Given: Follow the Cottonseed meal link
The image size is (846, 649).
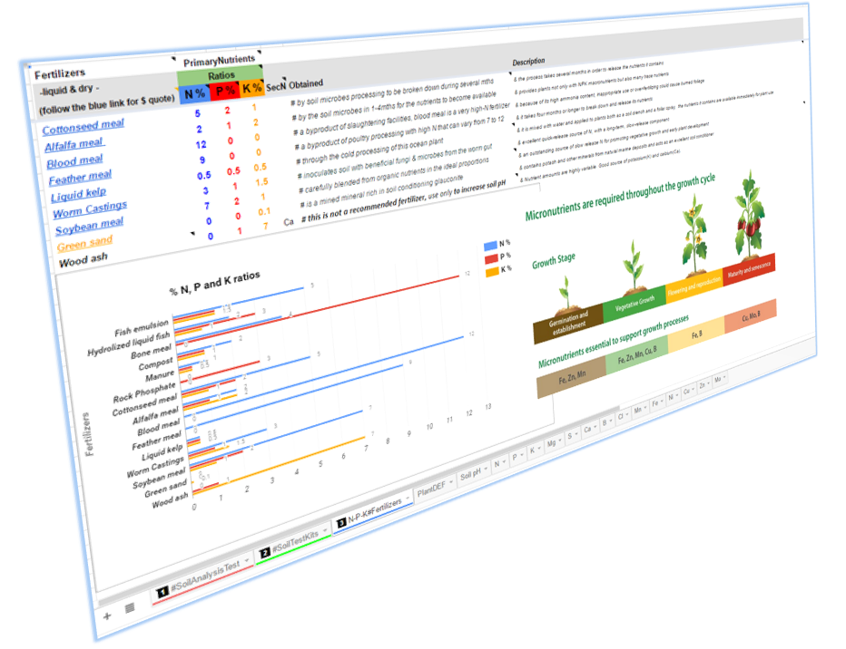Looking at the screenshot, I should (x=84, y=127).
